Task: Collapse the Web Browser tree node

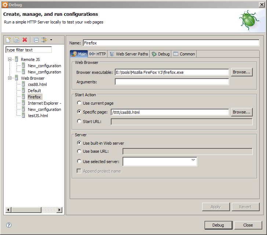Action: (10, 78)
